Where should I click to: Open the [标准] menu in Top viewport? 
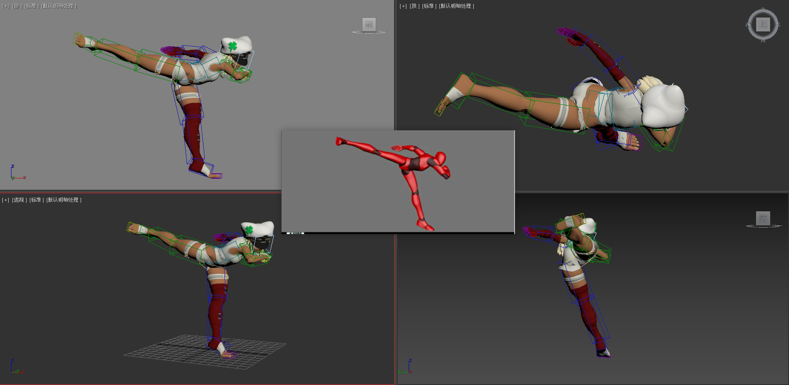[x=429, y=6]
